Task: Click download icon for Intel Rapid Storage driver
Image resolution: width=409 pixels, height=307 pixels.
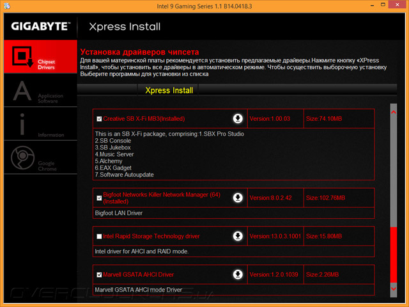Action: 238,236
